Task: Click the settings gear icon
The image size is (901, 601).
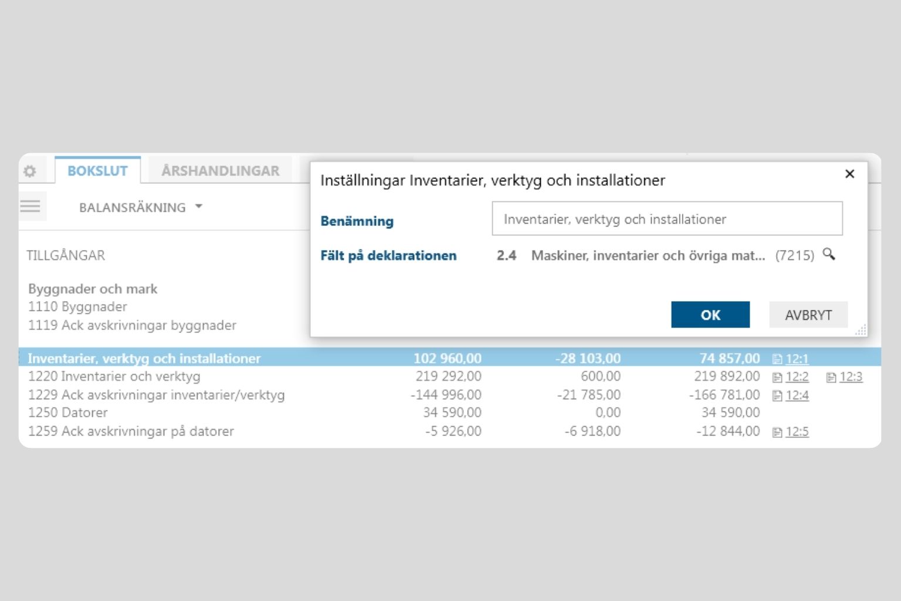Action: (29, 171)
